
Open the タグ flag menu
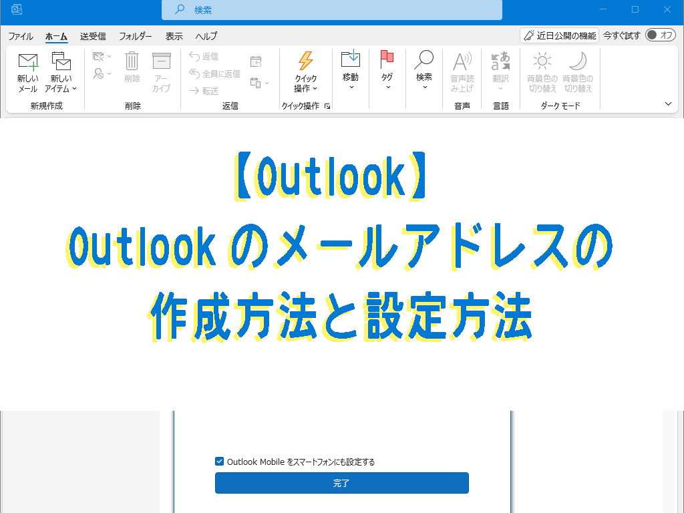387,71
